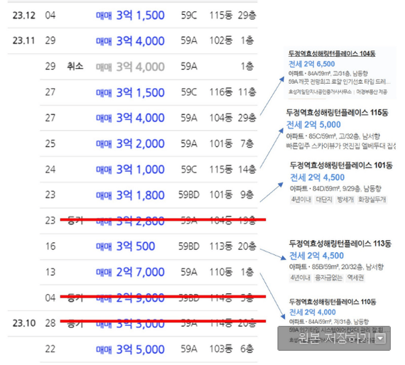Image resolution: width=405 pixels, height=365 pixels.
Task: Open listing title 두정역효성해링턴플레이스 115동
Action: [x=337, y=112]
